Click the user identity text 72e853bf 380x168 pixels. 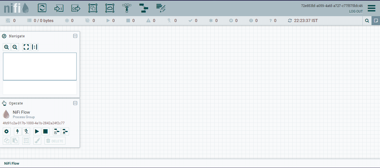pyautogui.click(x=332, y=6)
